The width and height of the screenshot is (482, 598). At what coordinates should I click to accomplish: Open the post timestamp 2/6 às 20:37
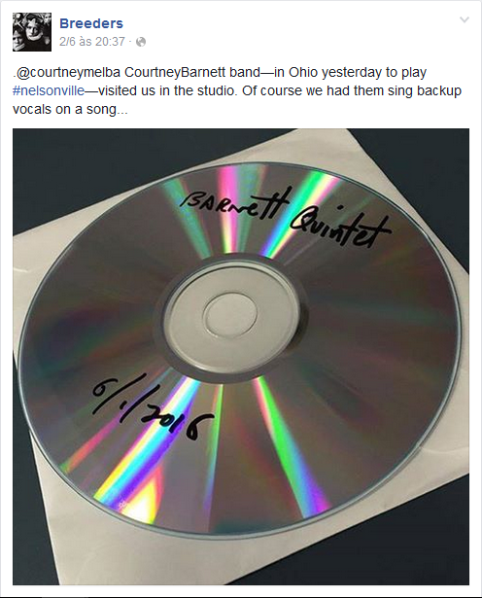pos(92,41)
